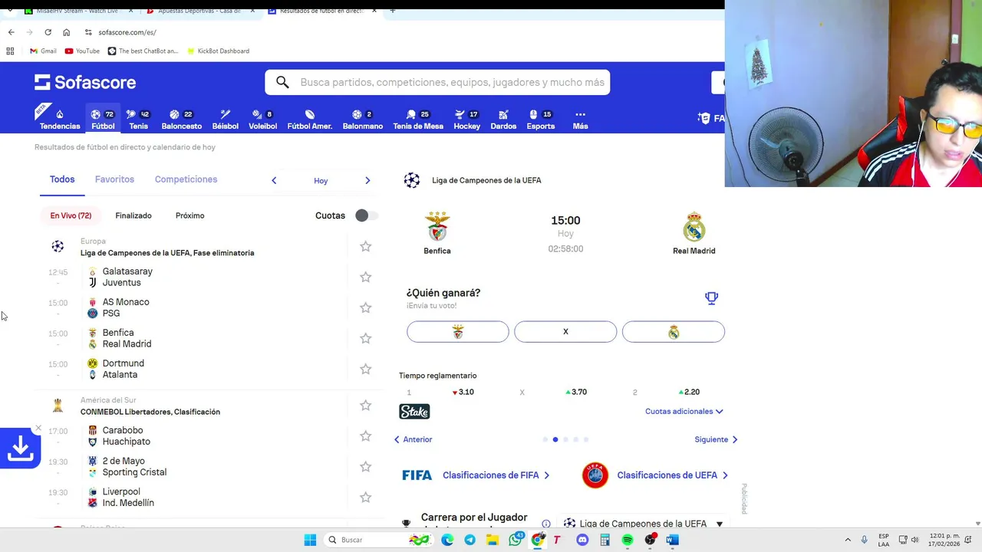Filter by Próximo matches
The height and width of the screenshot is (552, 982).
tap(189, 215)
